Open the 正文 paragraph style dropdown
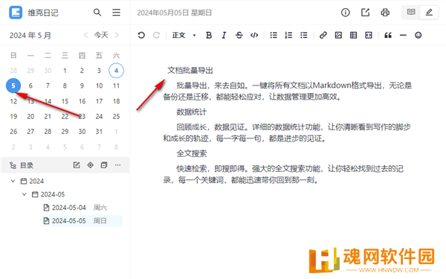The height and width of the screenshot is (279, 446). (x=184, y=35)
